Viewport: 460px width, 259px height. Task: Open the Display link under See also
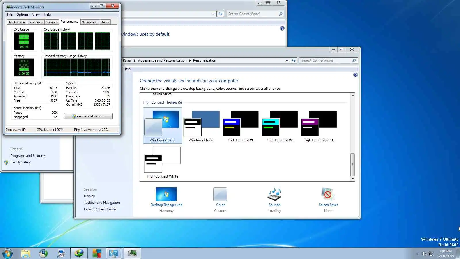point(89,196)
